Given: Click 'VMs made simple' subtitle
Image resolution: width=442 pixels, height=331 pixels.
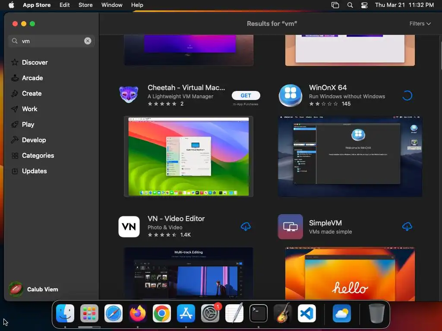Looking at the screenshot, I should [330, 231].
